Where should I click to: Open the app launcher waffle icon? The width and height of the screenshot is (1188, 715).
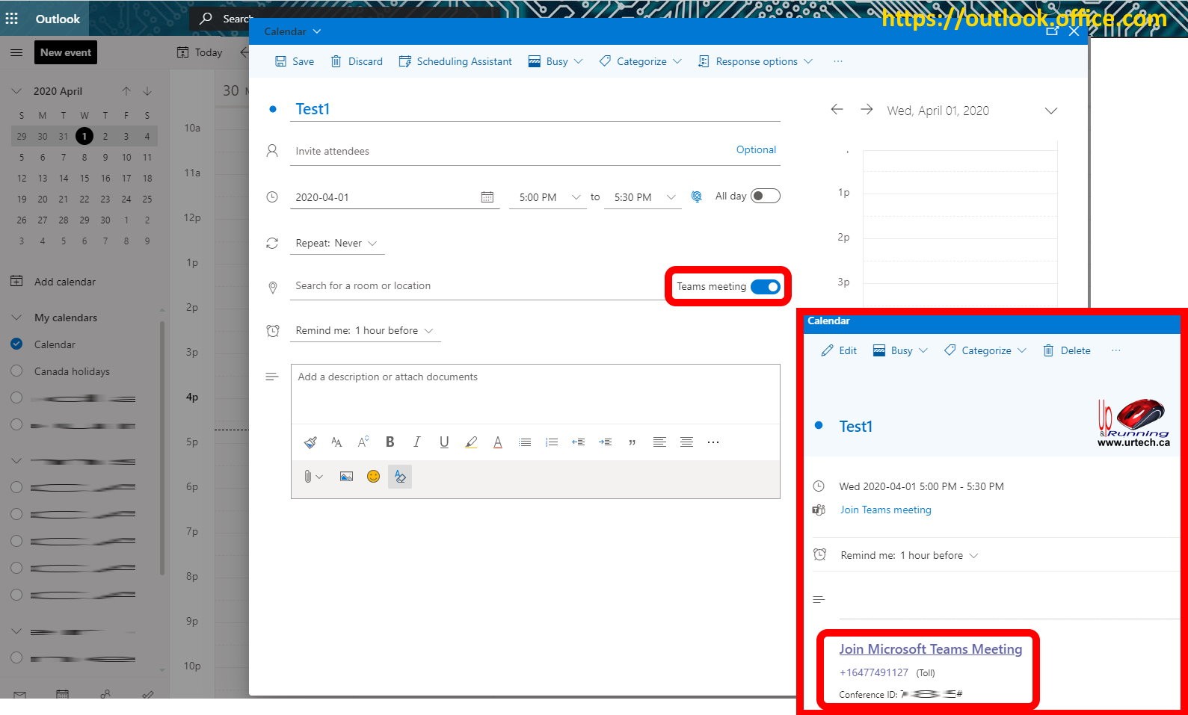click(12, 19)
